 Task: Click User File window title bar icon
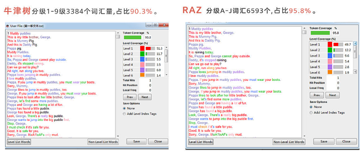click(7, 26)
